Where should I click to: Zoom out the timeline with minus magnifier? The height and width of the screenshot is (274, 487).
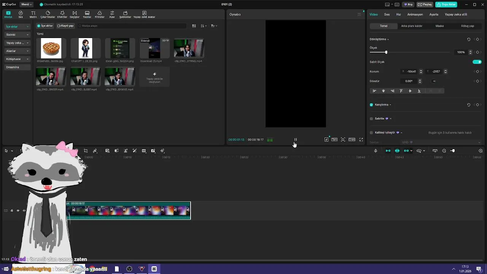444,151
